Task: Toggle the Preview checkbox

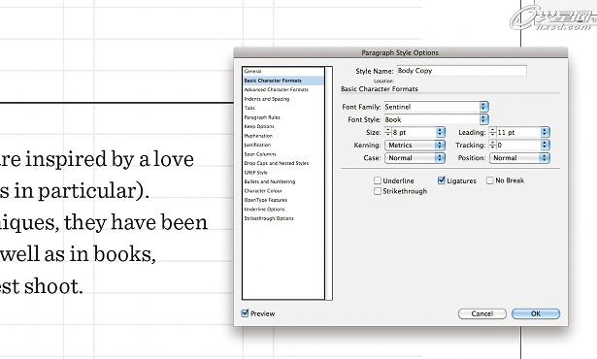Action: [245, 313]
